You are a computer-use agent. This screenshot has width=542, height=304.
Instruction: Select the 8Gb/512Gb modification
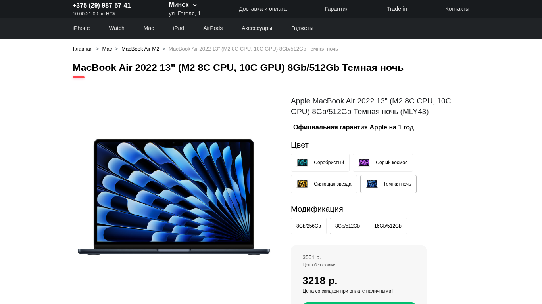point(348,226)
